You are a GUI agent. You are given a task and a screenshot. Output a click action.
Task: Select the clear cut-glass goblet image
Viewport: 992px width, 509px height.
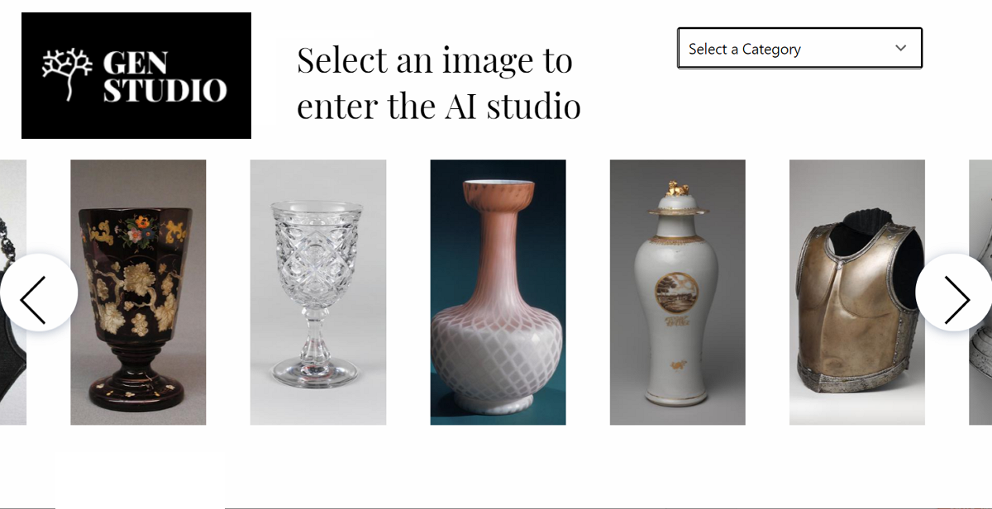[318, 293]
